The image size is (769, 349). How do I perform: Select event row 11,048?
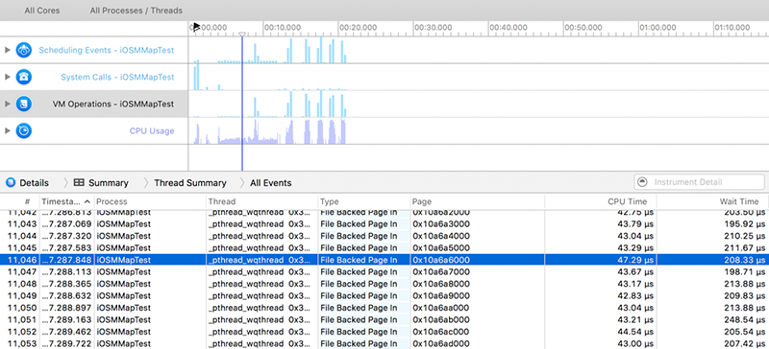coord(384,284)
